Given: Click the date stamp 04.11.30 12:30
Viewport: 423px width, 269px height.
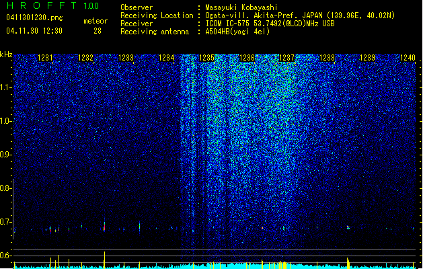Looking at the screenshot, I should click(x=34, y=31).
